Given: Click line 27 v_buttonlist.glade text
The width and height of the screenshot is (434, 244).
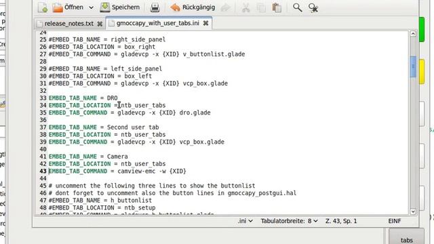Looking at the screenshot, I should pos(214,54).
